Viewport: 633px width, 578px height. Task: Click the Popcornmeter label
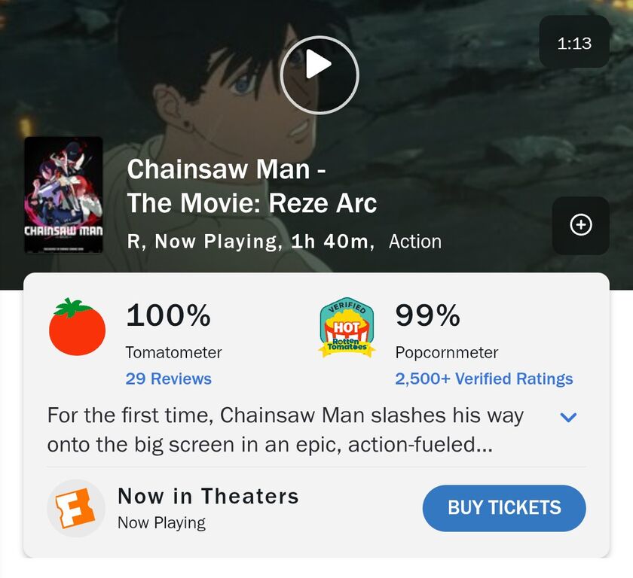[x=446, y=352]
